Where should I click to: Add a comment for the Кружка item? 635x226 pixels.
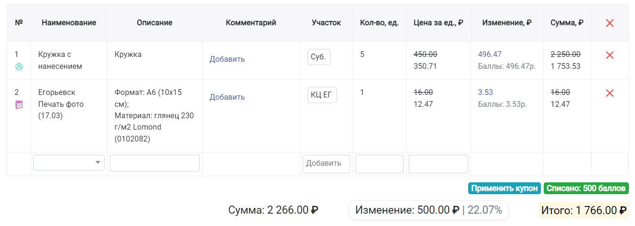[x=227, y=59]
